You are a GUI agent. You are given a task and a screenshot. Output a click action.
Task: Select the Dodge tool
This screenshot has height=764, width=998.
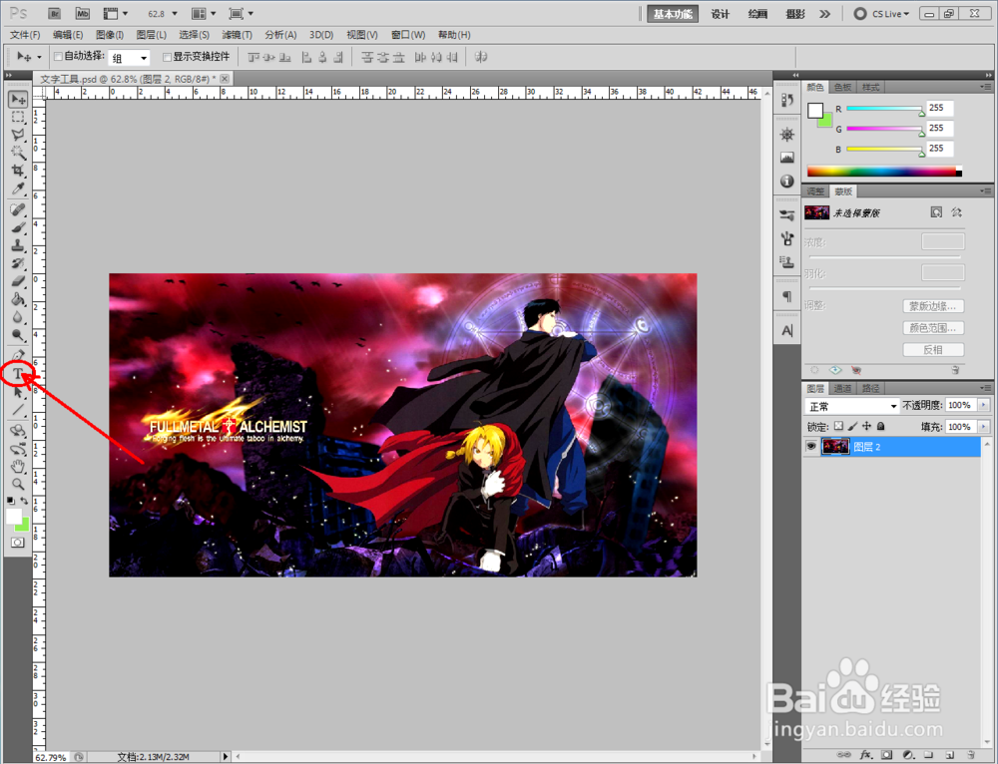[18, 334]
